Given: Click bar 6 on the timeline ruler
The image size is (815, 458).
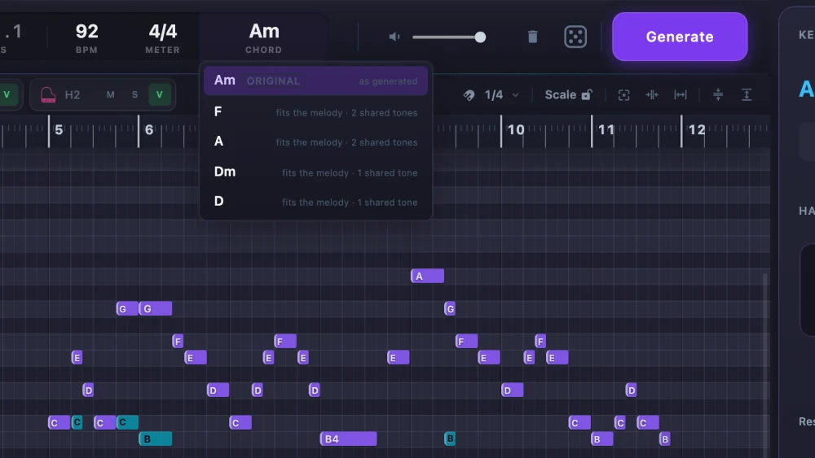Looking at the screenshot, I should (149, 129).
